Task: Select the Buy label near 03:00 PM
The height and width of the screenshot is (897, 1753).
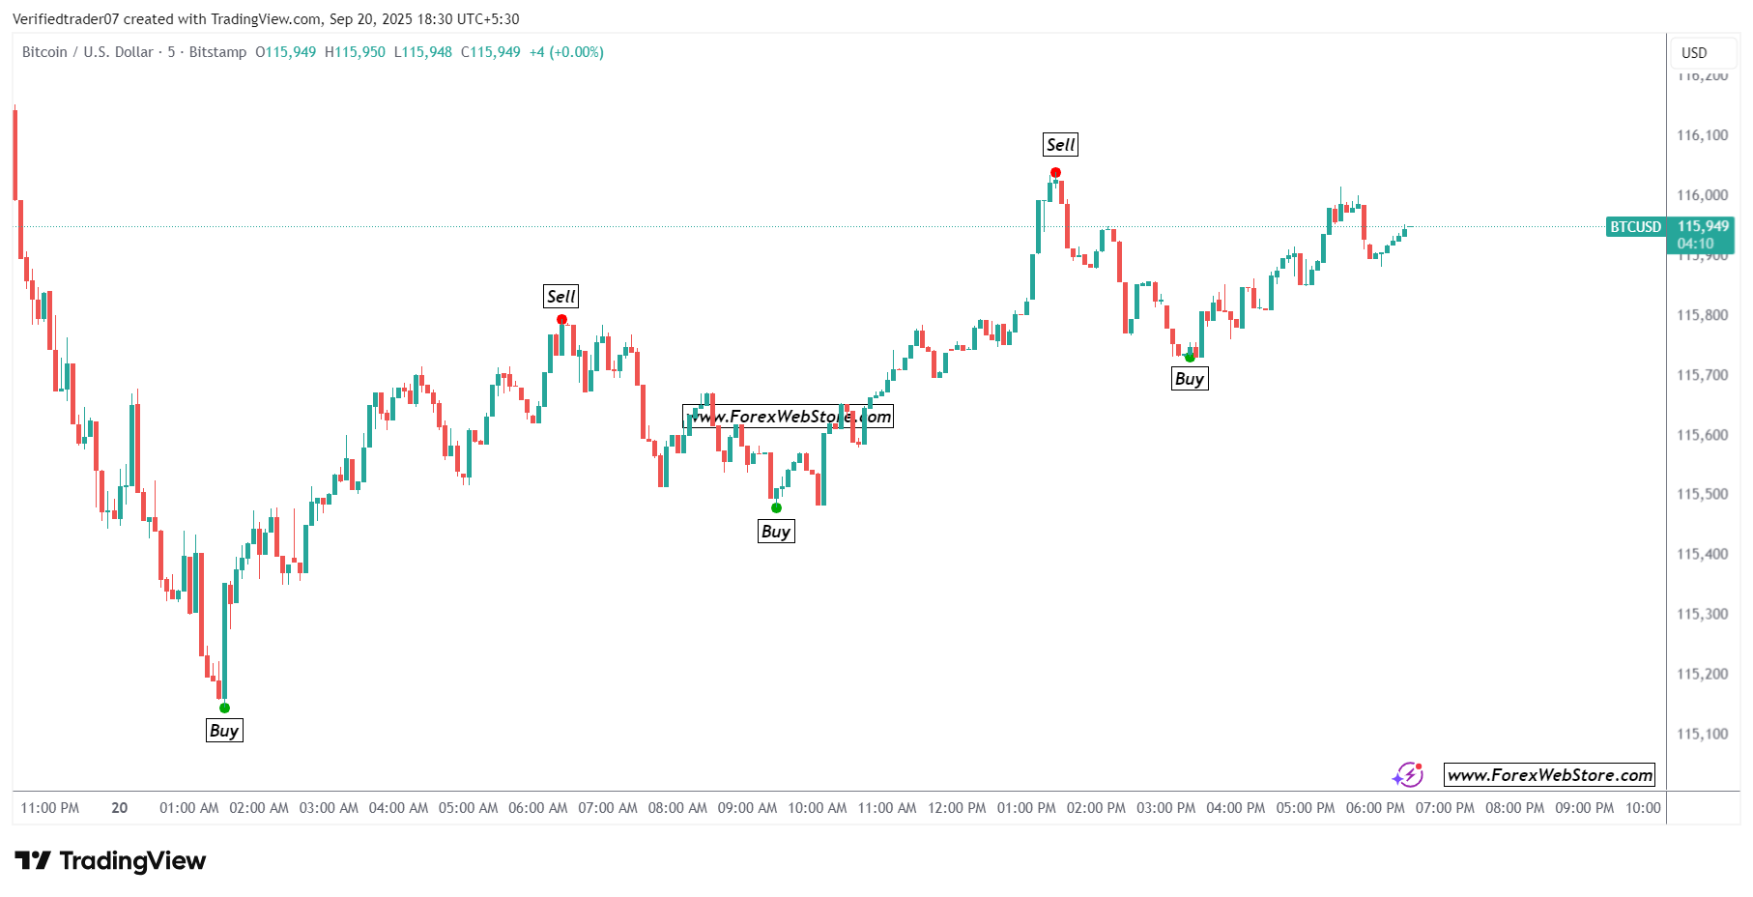Action: (x=1190, y=379)
